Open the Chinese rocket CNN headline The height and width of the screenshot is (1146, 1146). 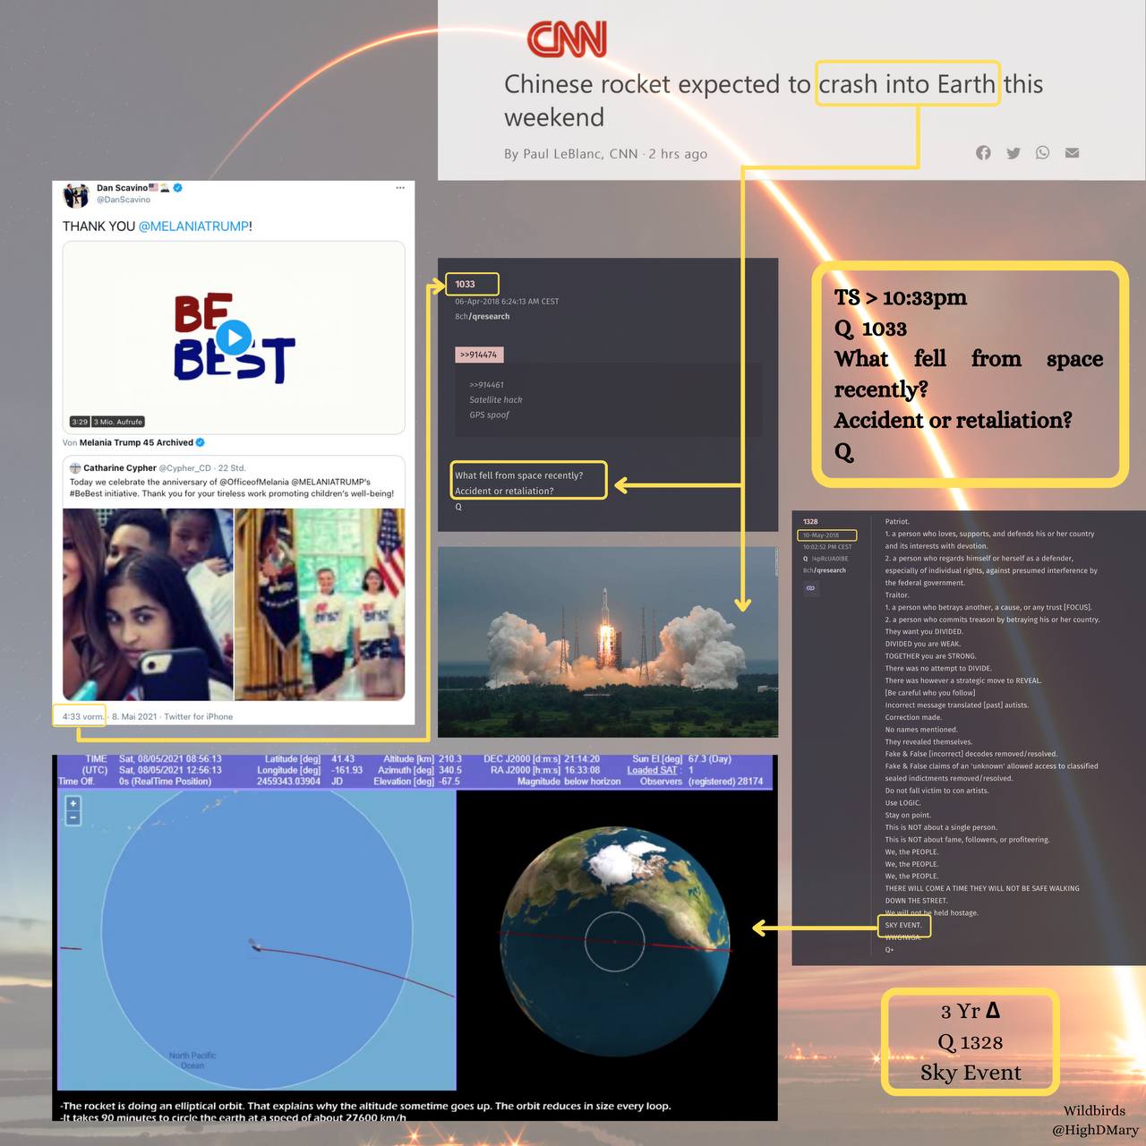point(774,100)
